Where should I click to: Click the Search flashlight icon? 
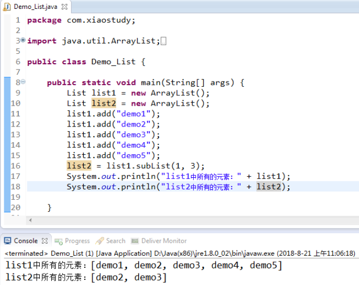pos(100,241)
